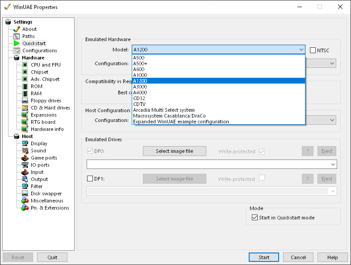This screenshot has width=351, height=265.
Task: Open the IO ports icon
Action: tap(25, 165)
